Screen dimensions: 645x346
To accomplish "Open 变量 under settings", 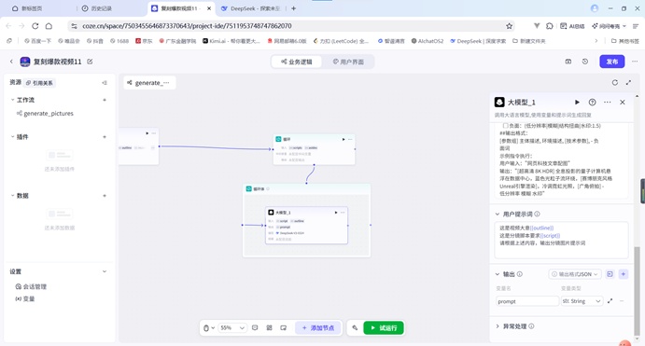I will (x=25, y=298).
